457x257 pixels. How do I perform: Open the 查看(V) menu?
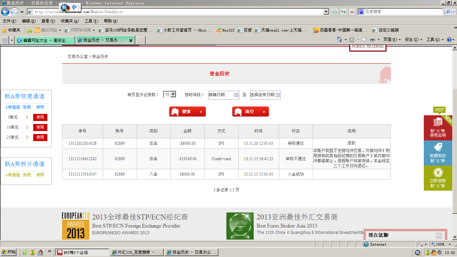[x=48, y=21]
